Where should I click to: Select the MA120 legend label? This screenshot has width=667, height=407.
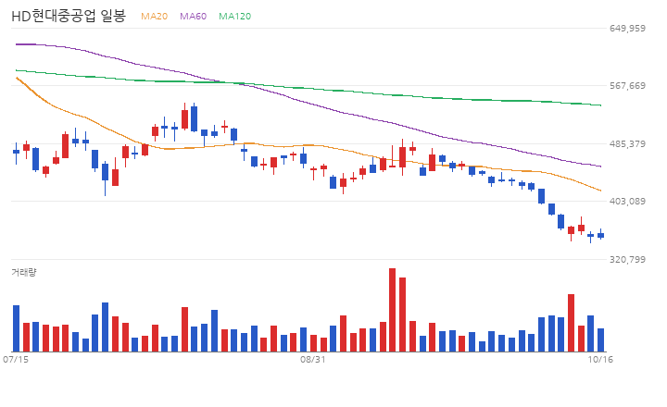tap(234, 16)
